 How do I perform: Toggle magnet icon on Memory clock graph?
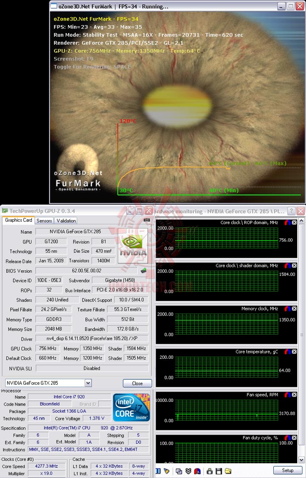(288, 309)
